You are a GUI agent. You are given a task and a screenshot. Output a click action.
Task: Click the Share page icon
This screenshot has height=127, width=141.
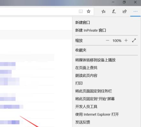(124, 11)
